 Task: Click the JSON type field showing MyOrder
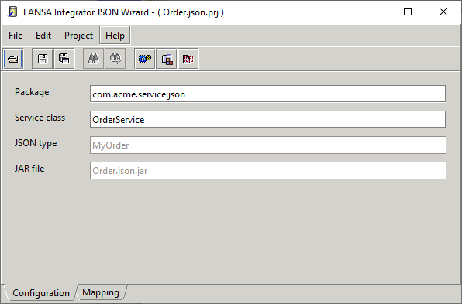pyautogui.click(x=268, y=145)
